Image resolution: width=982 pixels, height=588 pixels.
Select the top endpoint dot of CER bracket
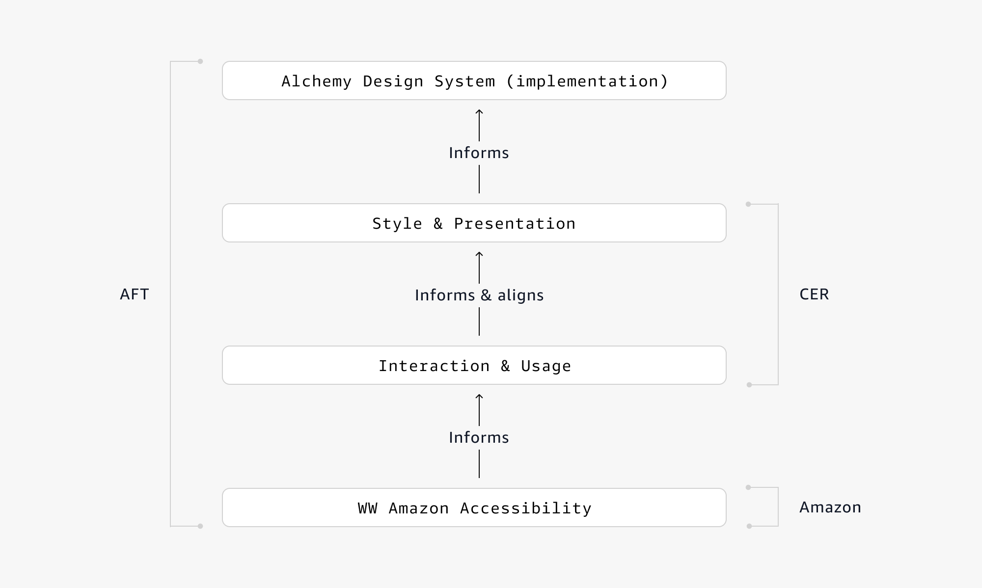point(748,204)
